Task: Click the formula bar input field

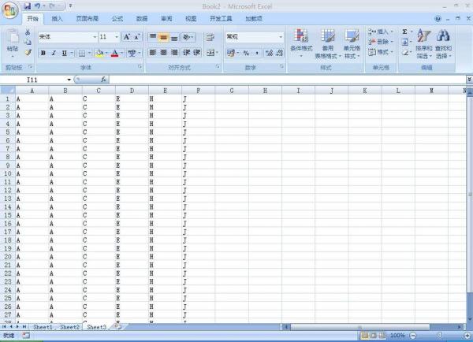Action: click(288, 80)
